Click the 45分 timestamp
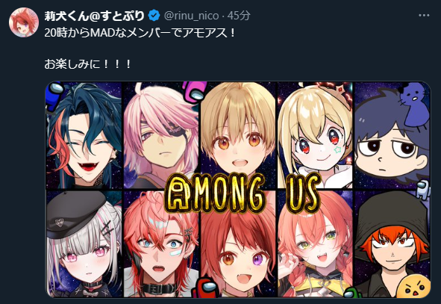The height and width of the screenshot is (304, 441). [239, 16]
